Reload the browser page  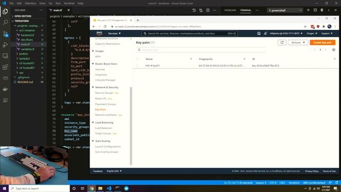[105, 27]
